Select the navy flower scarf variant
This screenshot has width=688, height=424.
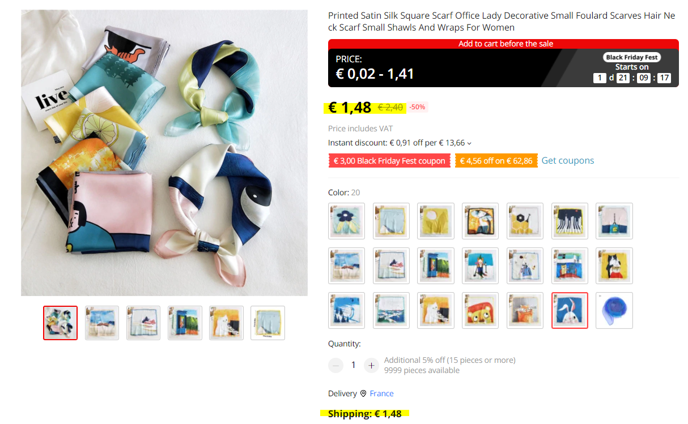tap(346, 221)
